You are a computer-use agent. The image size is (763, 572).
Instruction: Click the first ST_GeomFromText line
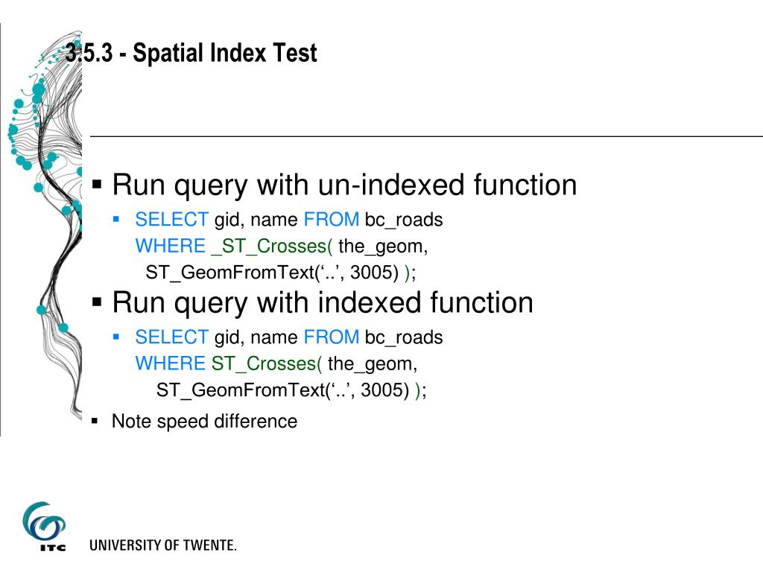(281, 273)
